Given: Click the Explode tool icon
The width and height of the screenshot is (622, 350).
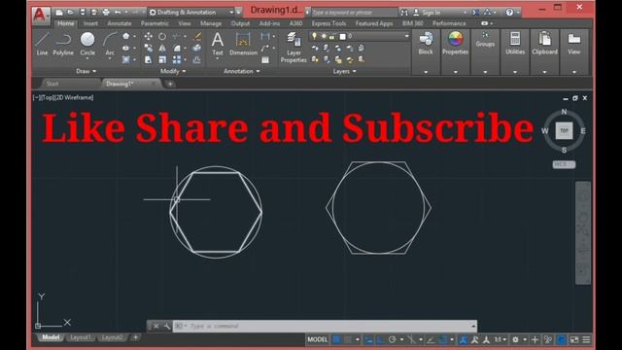Looking at the screenshot, I should click(196, 48).
